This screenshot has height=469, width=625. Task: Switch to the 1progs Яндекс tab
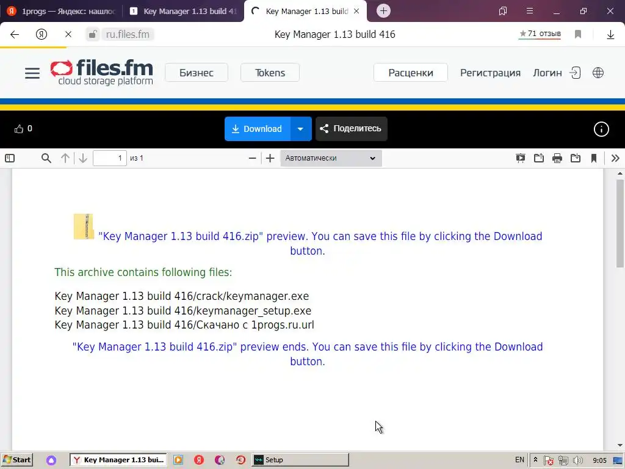tap(62, 11)
